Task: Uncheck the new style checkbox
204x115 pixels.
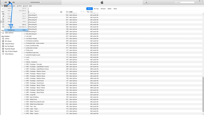Action: (x=25, y=36)
